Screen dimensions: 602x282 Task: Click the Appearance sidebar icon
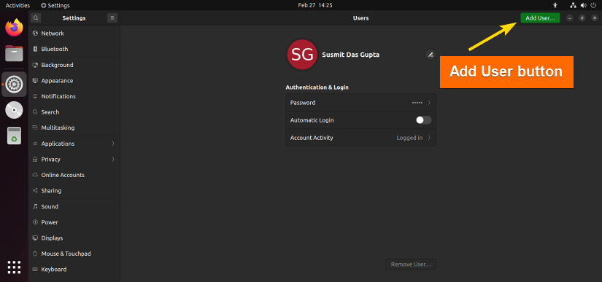[x=35, y=81]
